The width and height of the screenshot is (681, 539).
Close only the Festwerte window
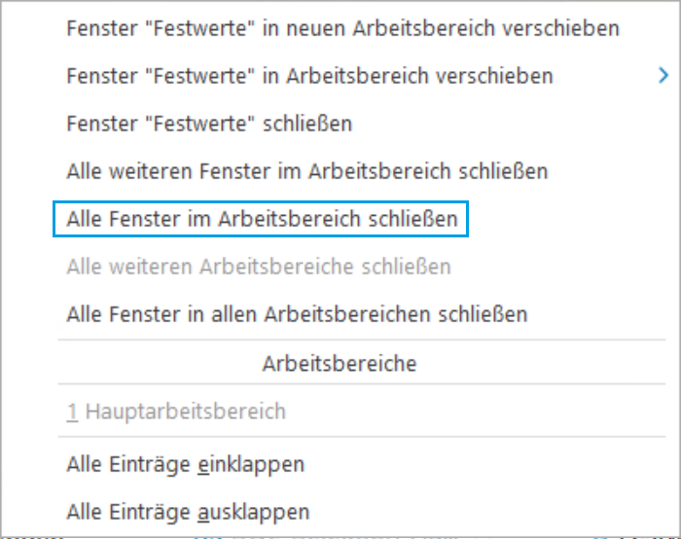coord(209,124)
